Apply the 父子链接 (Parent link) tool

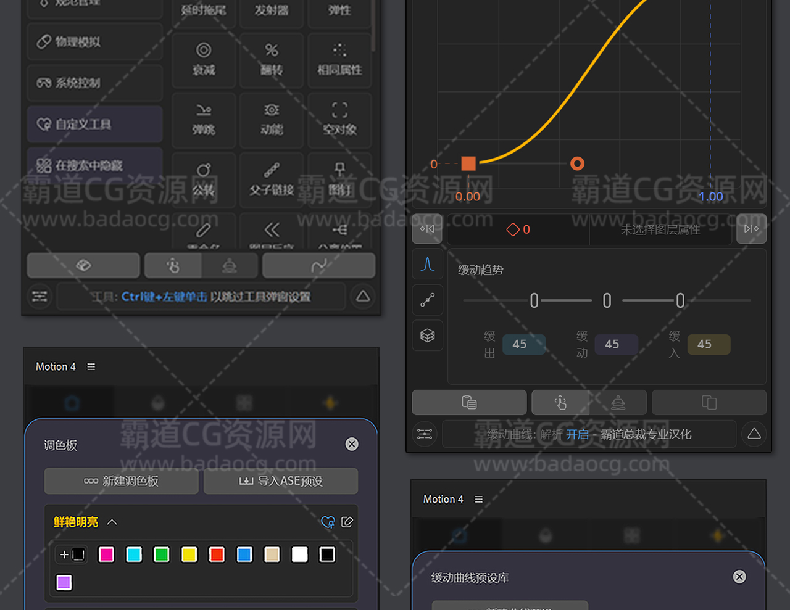(x=272, y=179)
